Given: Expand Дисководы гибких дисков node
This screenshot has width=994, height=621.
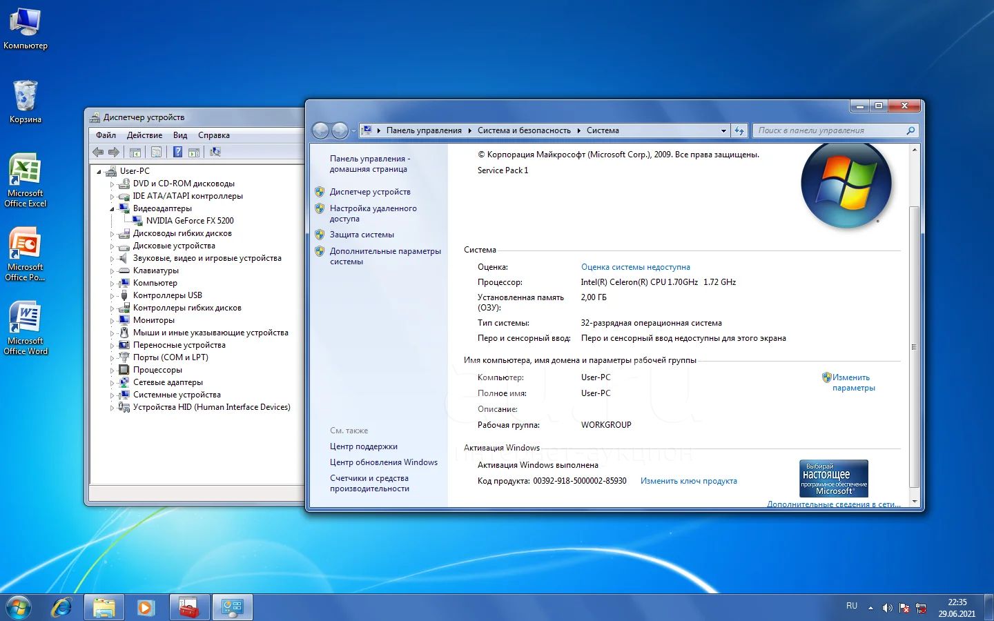Looking at the screenshot, I should click(x=112, y=233).
